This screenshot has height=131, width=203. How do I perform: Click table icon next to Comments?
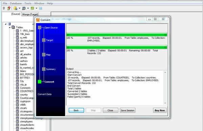(18, 88)
